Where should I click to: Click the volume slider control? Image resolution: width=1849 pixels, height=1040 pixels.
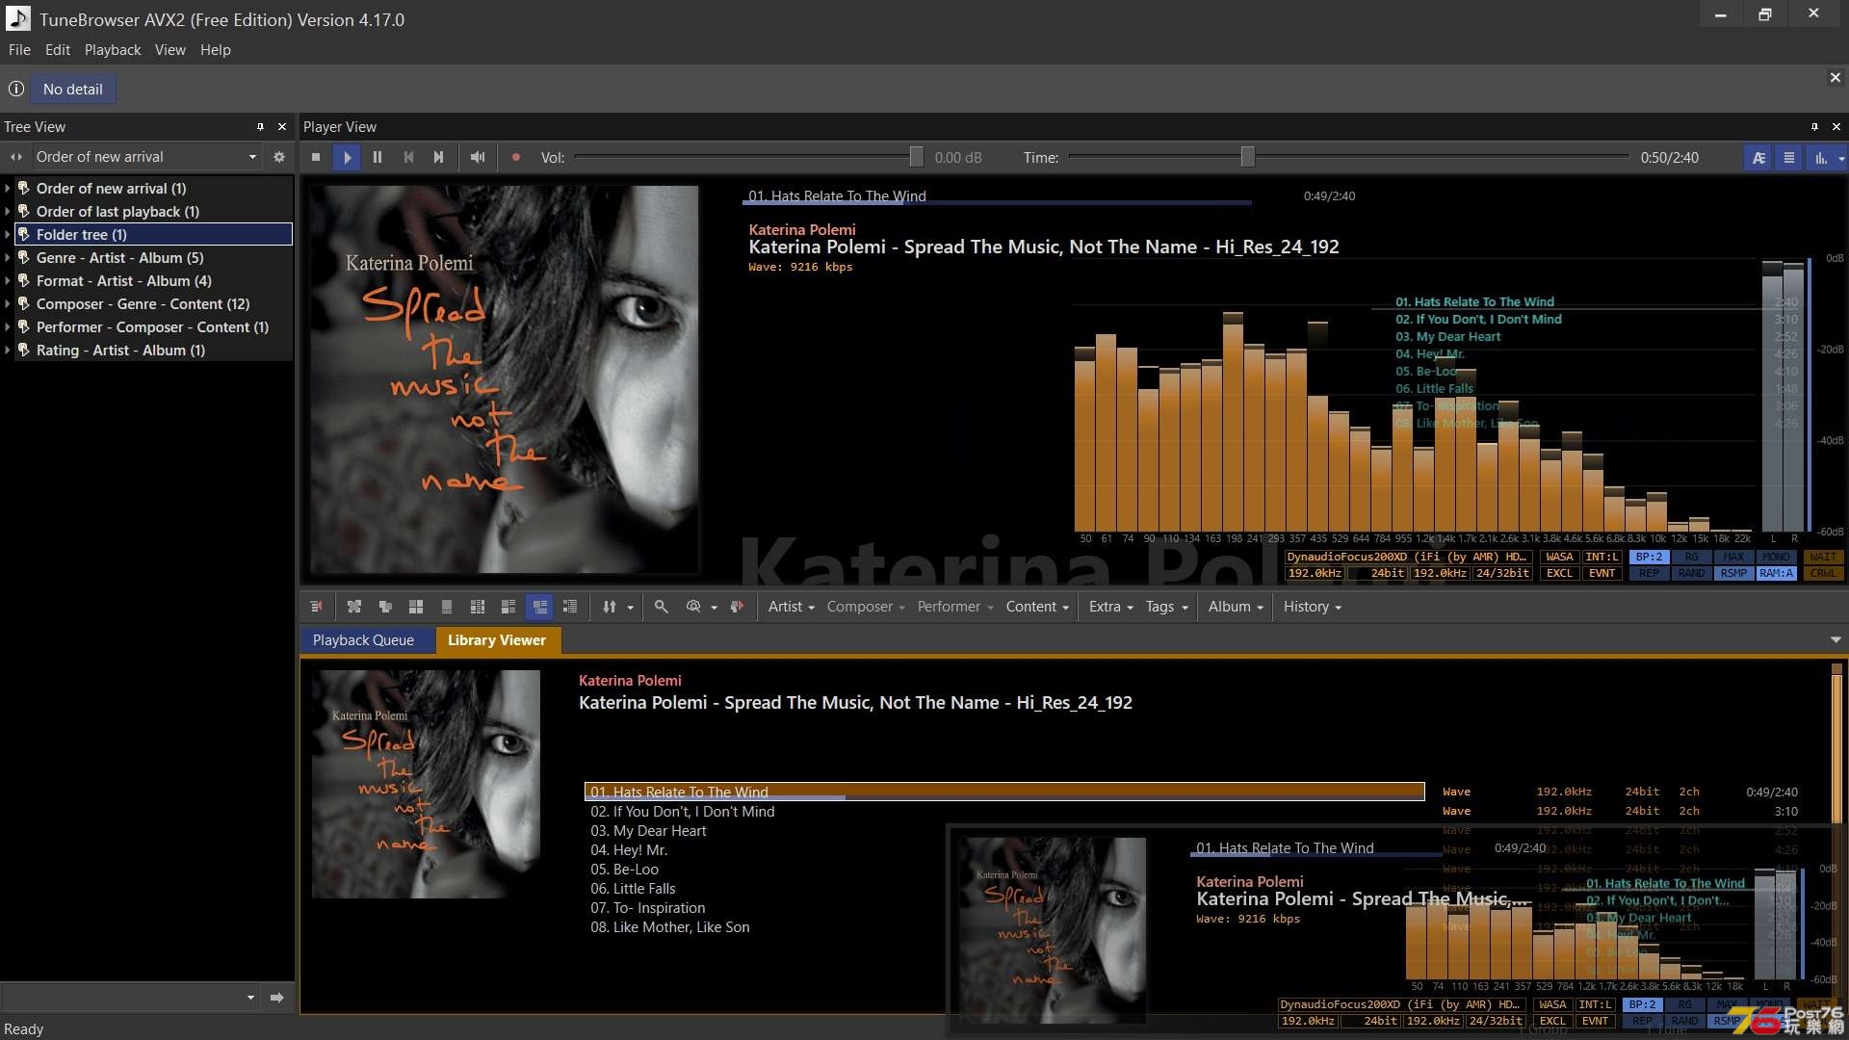914,156
